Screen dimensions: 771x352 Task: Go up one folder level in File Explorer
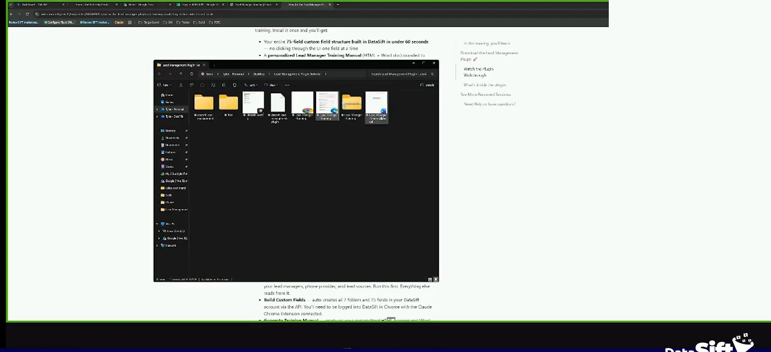[181, 74]
